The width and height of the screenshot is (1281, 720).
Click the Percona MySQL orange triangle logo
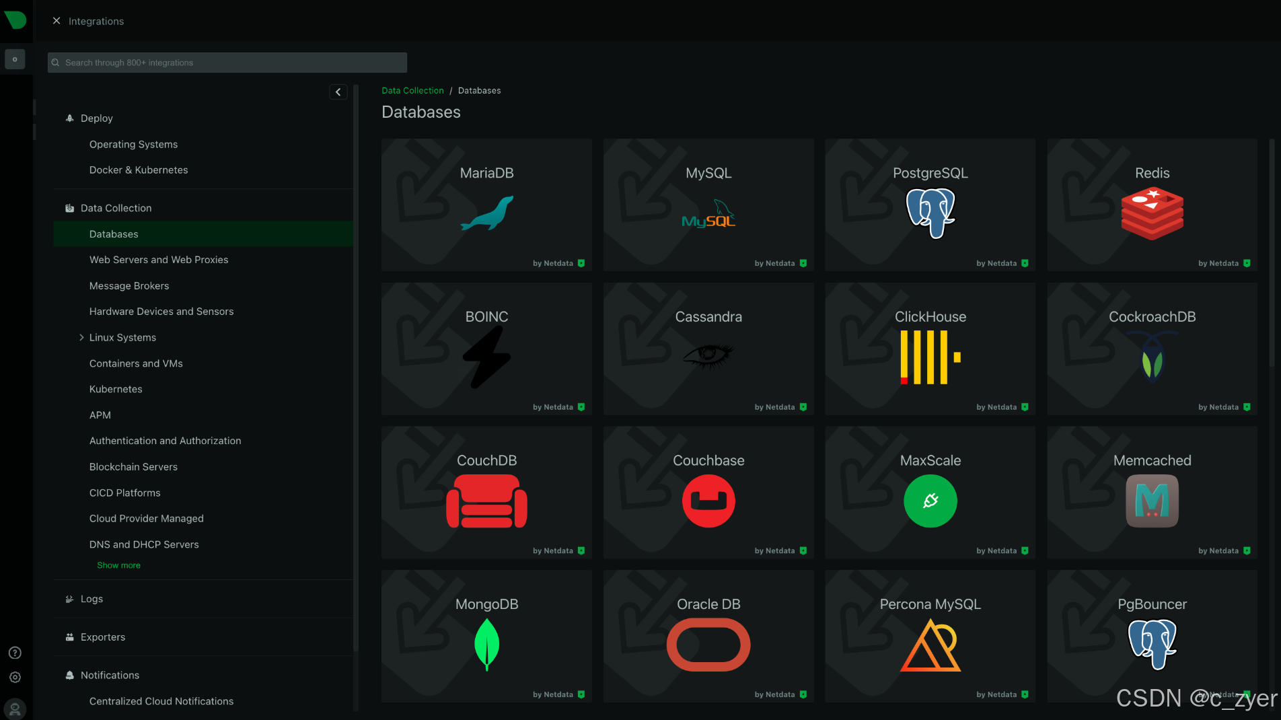[x=930, y=645]
